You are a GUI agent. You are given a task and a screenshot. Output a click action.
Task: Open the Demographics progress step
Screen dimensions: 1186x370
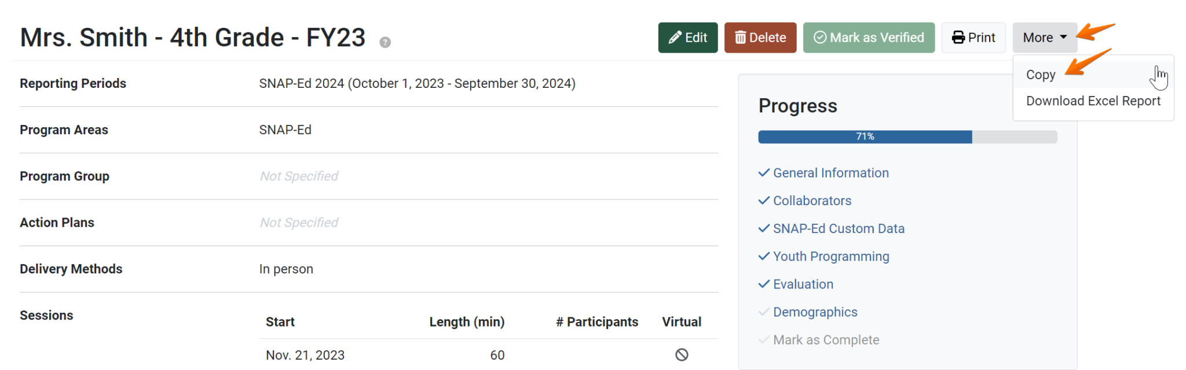(x=815, y=312)
